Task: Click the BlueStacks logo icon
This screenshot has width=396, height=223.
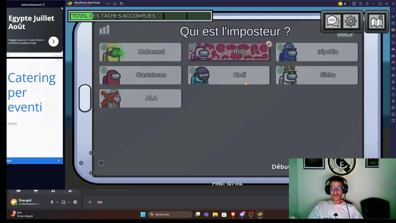Action: pyautogui.click(x=70, y=3)
